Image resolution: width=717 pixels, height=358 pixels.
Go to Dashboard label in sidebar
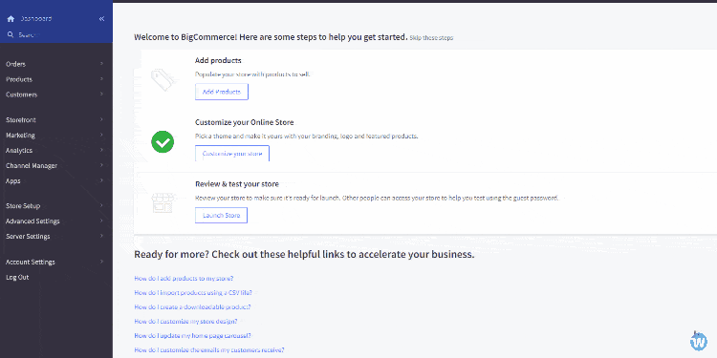[x=35, y=19]
